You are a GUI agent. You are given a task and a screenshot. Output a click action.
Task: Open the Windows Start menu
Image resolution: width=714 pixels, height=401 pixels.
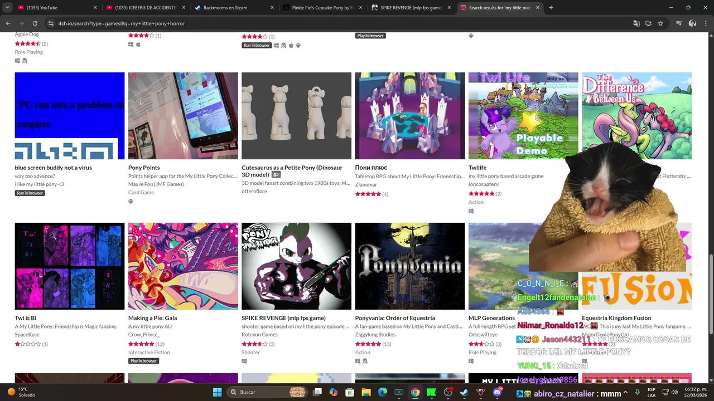tap(217, 392)
